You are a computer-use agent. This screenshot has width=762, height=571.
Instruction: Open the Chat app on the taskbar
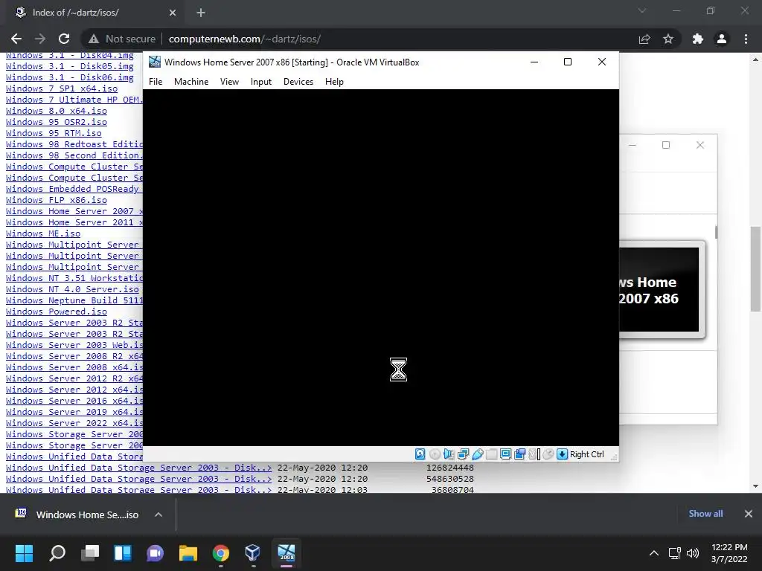155,553
